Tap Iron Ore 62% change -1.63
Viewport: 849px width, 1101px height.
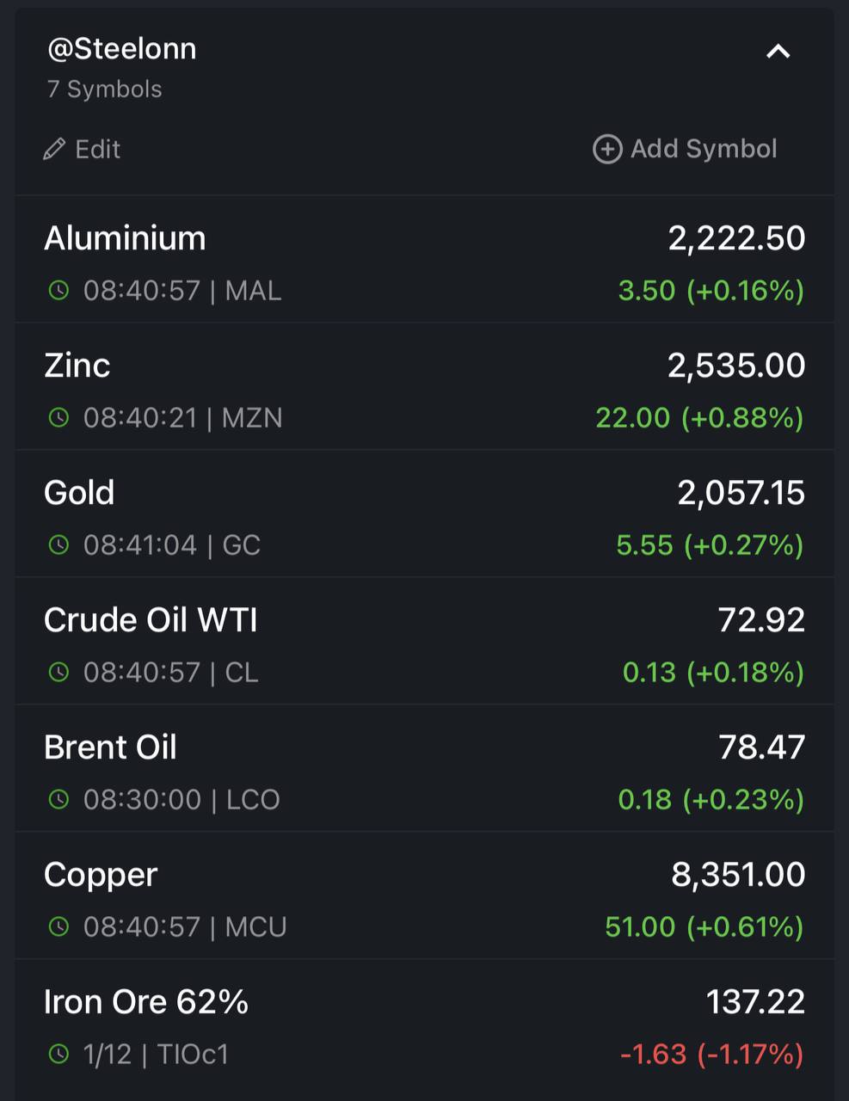click(653, 1054)
